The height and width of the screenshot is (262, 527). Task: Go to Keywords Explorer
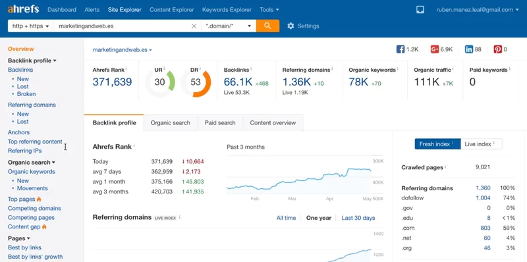227,10
